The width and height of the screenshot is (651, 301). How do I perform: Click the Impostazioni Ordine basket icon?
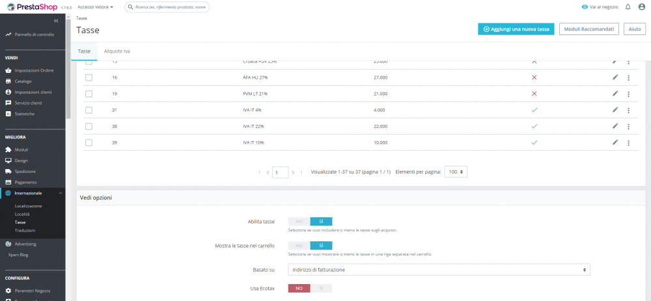(8, 70)
